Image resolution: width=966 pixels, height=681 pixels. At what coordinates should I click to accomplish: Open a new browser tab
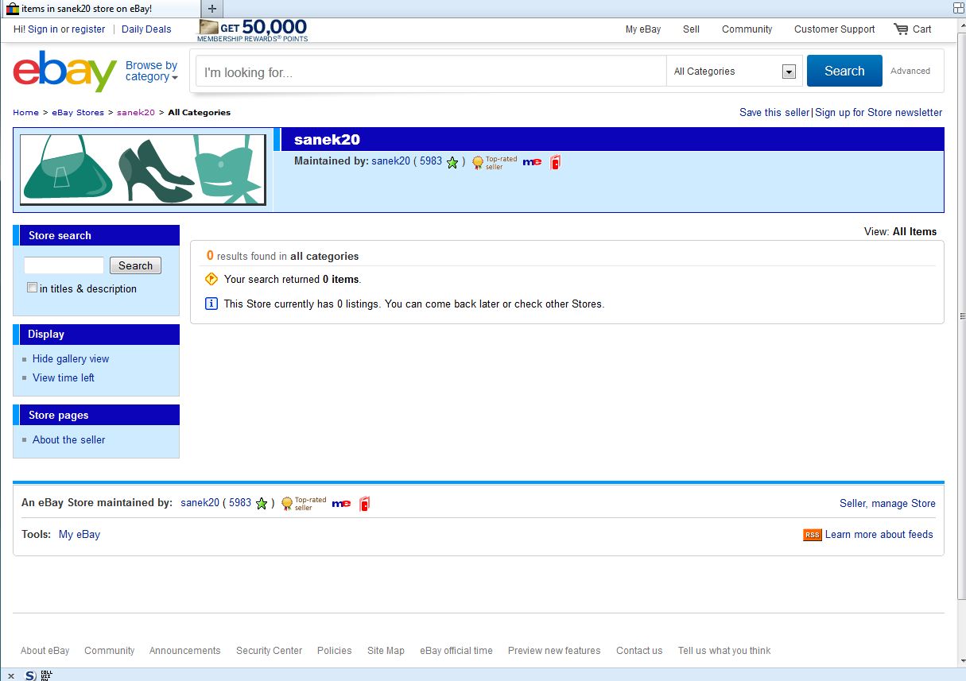pyautogui.click(x=212, y=9)
